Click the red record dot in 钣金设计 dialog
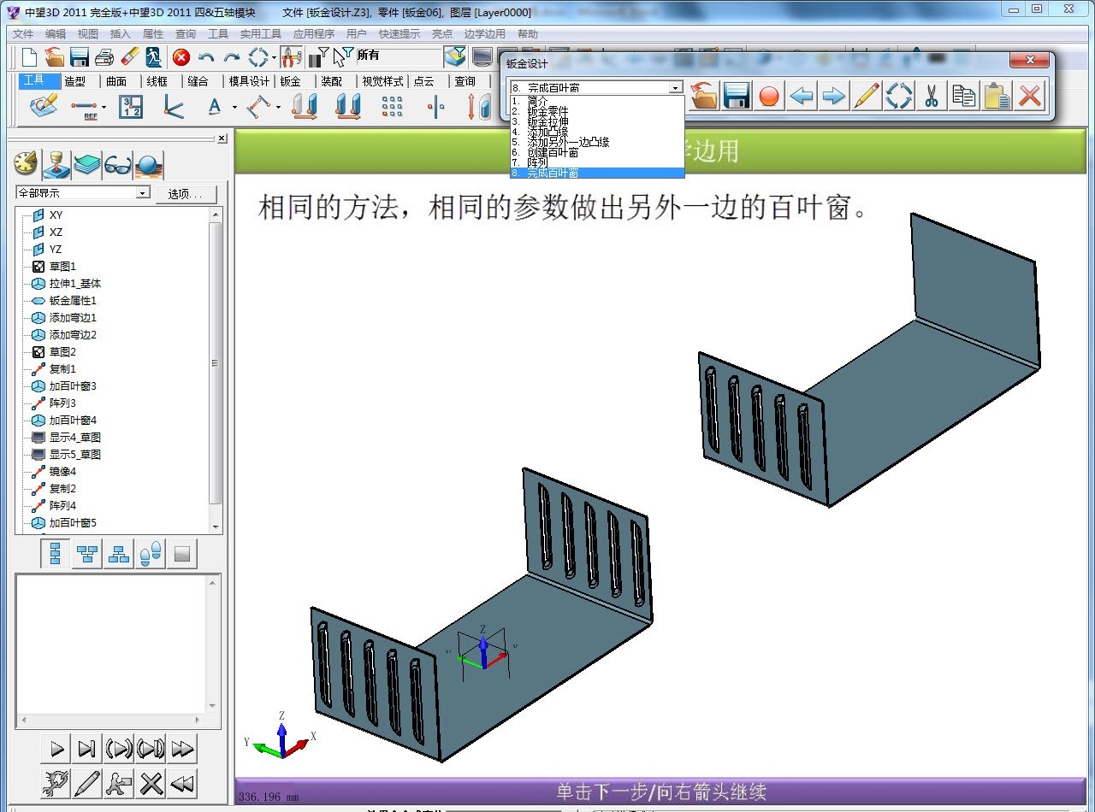Image resolution: width=1095 pixels, height=812 pixels. click(x=769, y=96)
